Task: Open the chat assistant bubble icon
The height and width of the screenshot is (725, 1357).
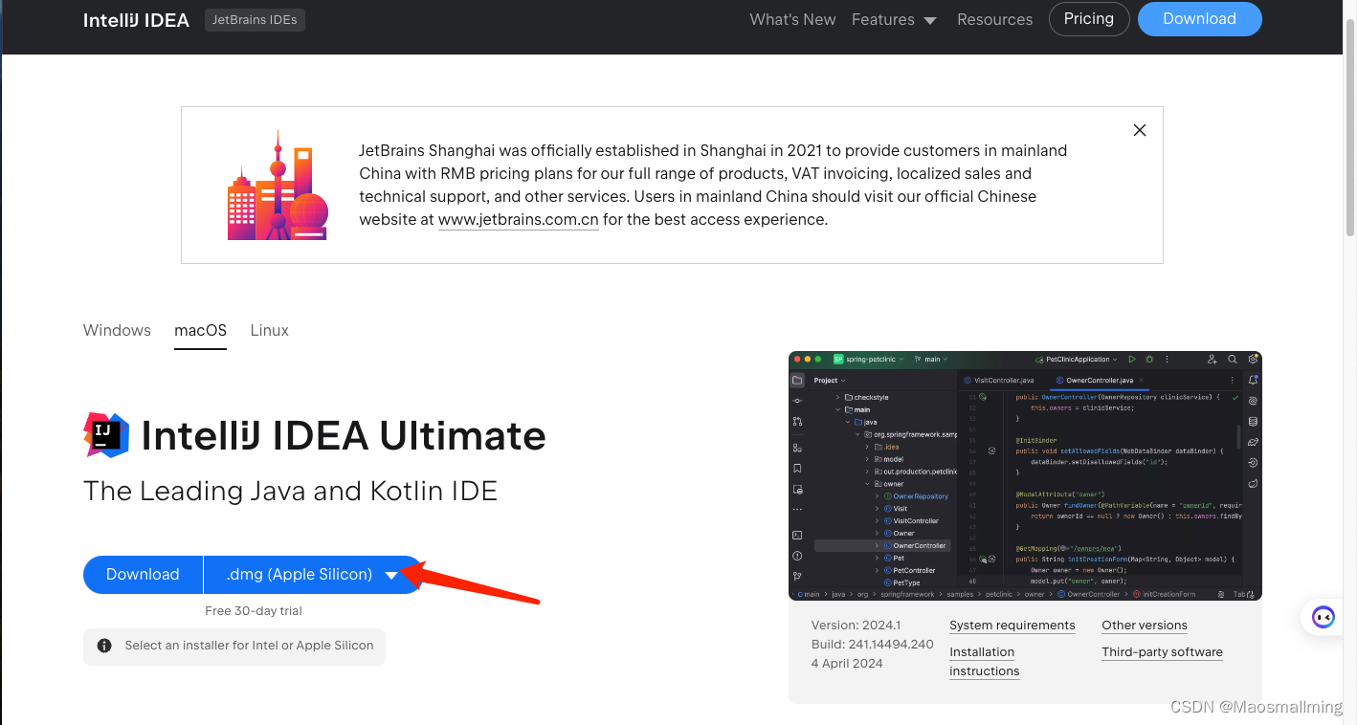Action: (x=1324, y=617)
